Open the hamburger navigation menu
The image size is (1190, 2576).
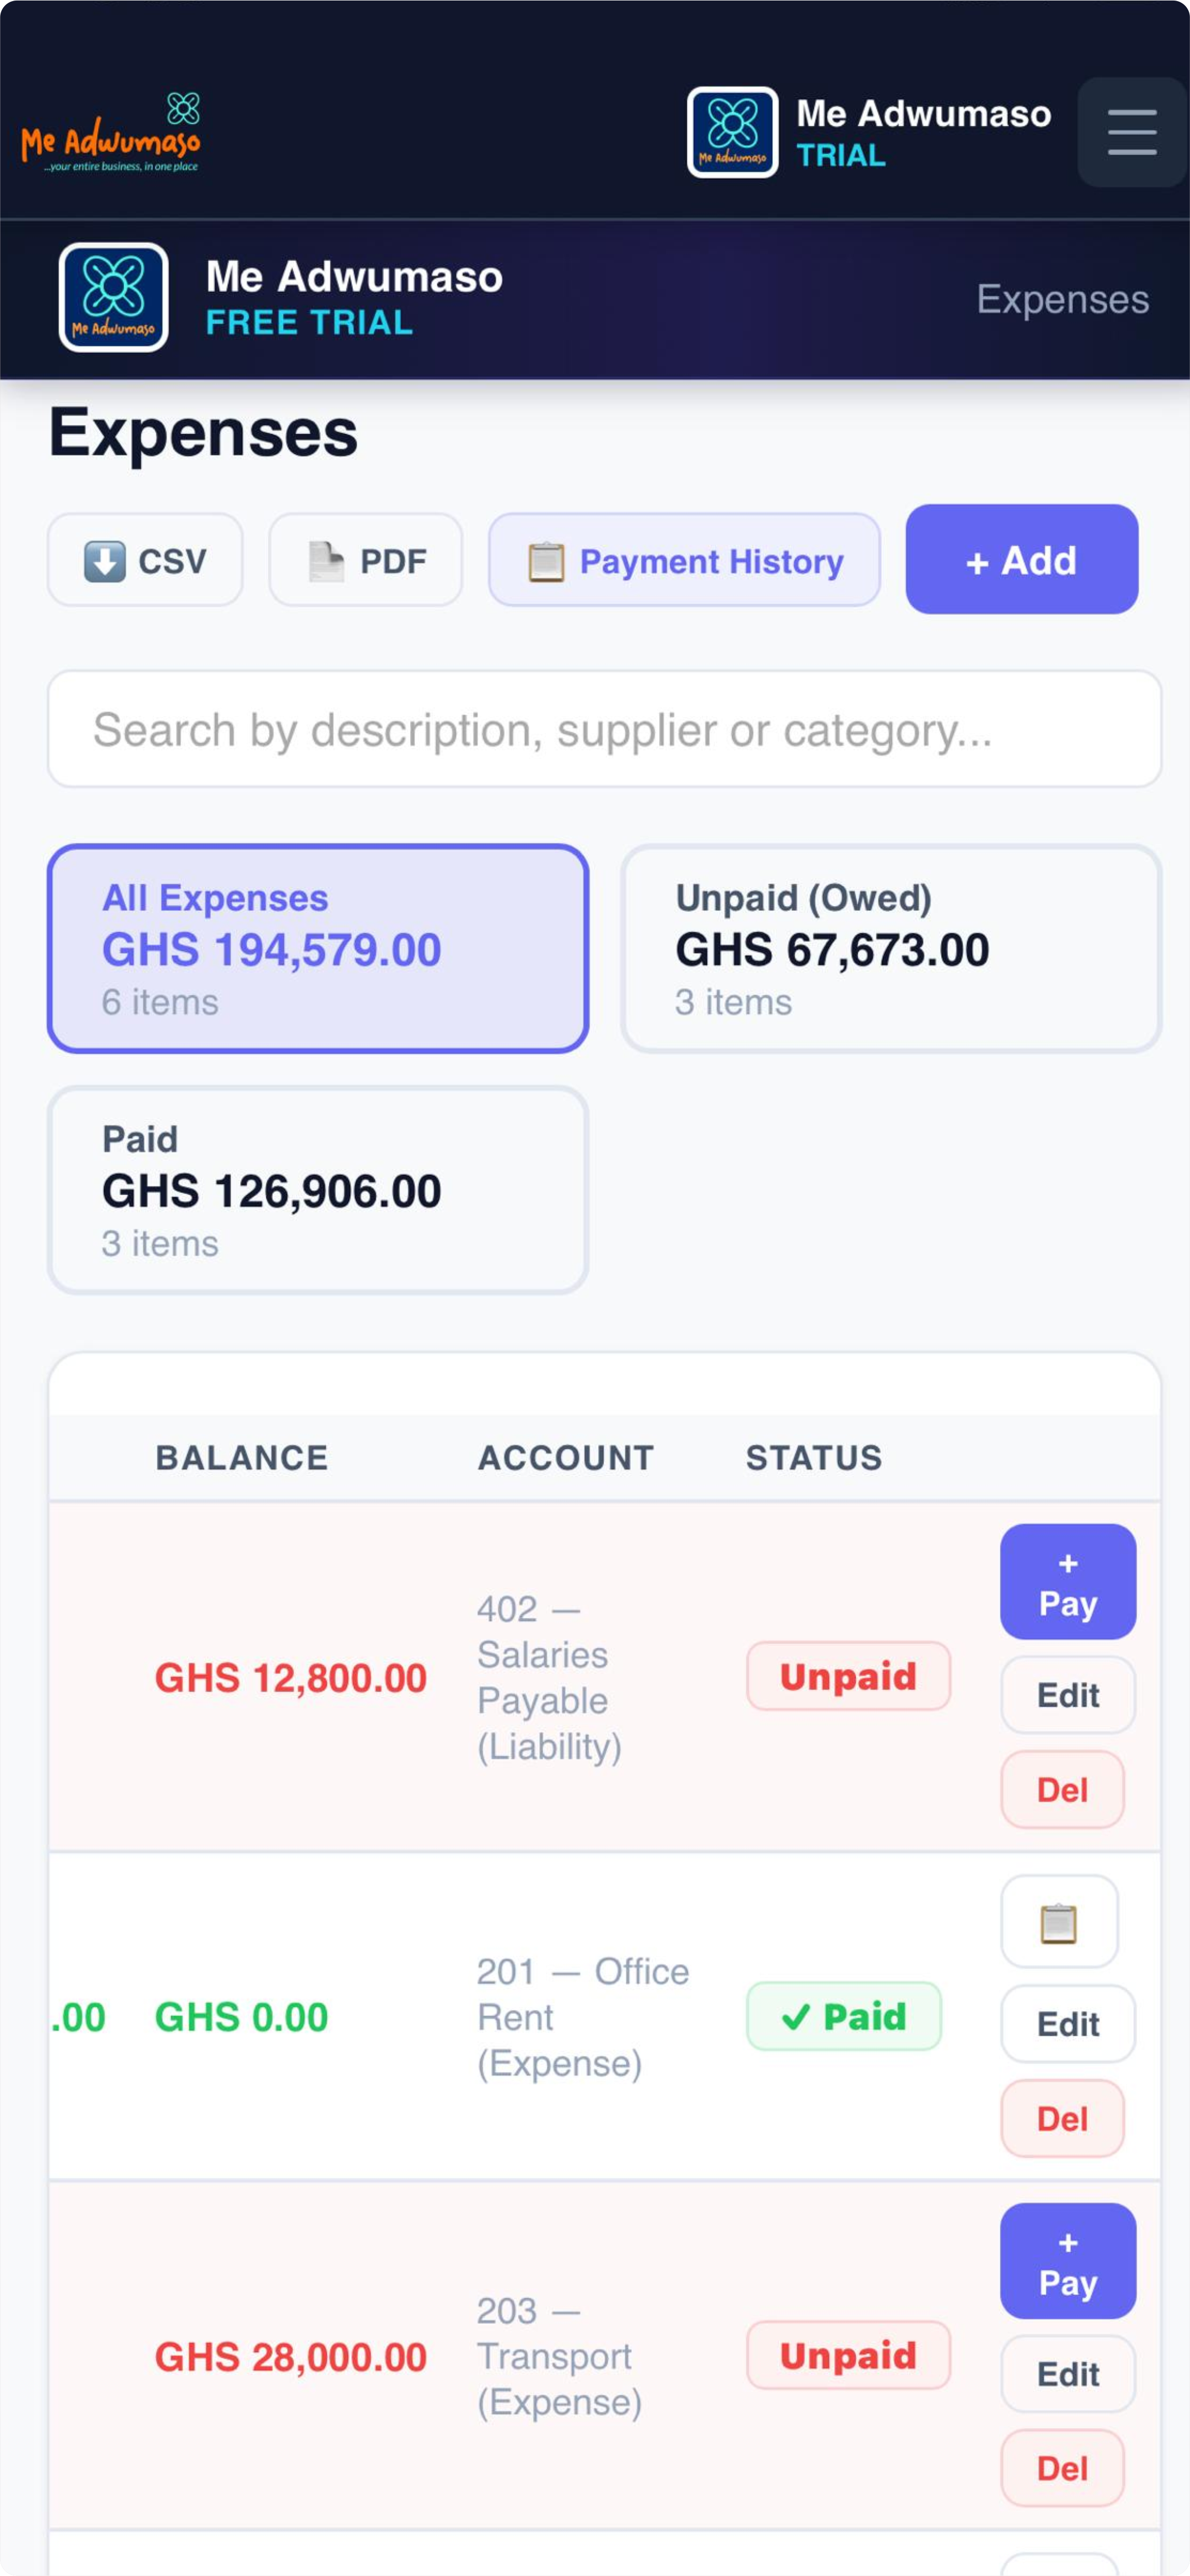tap(1132, 132)
